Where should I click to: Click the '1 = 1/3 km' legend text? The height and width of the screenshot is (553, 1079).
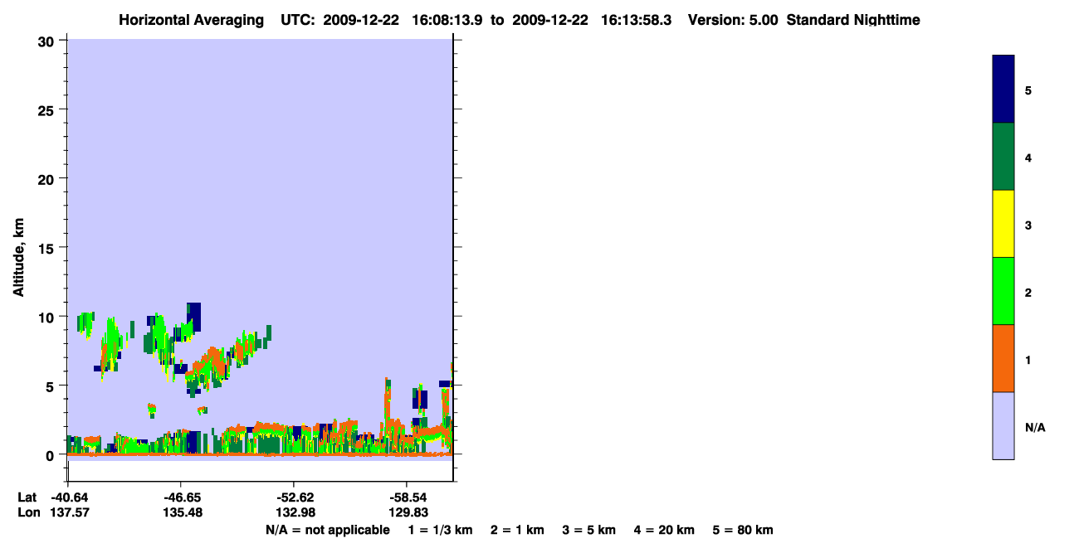pyautogui.click(x=442, y=530)
